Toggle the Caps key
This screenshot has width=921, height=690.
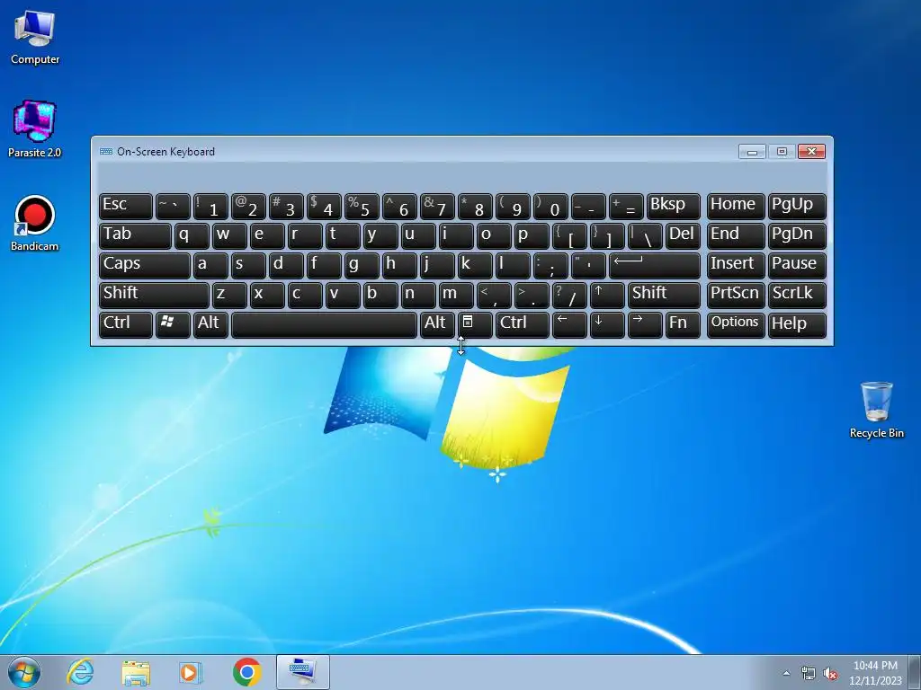[145, 266]
